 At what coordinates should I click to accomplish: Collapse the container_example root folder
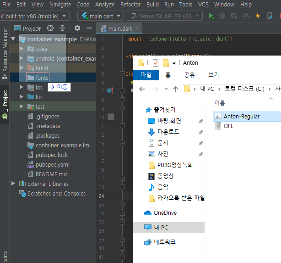[13, 39]
